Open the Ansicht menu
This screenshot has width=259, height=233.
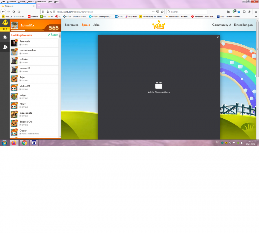point(21,2)
